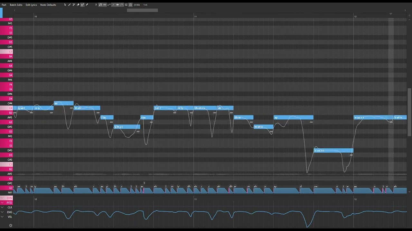Screen dimensions: 412x231
Task: Click measure 11 in parameter panel ruler
Action: point(195,199)
